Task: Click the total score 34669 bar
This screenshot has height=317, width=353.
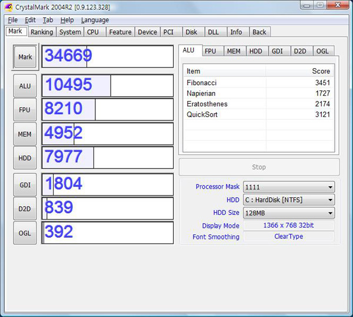Action: click(x=108, y=56)
